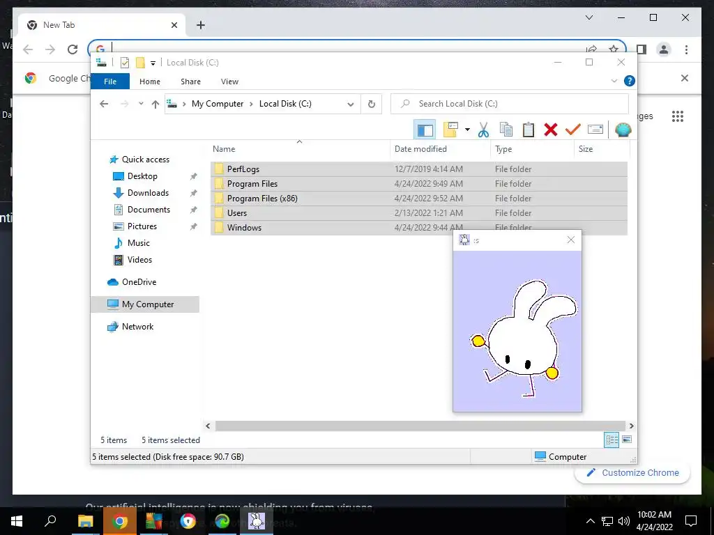Open a new Chrome tab
Image resolution: width=714 pixels, height=535 pixels.
point(201,25)
